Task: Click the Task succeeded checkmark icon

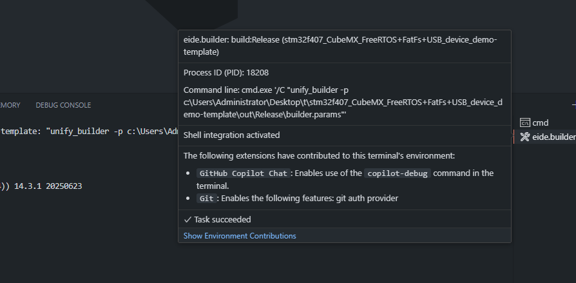Action: pos(187,219)
